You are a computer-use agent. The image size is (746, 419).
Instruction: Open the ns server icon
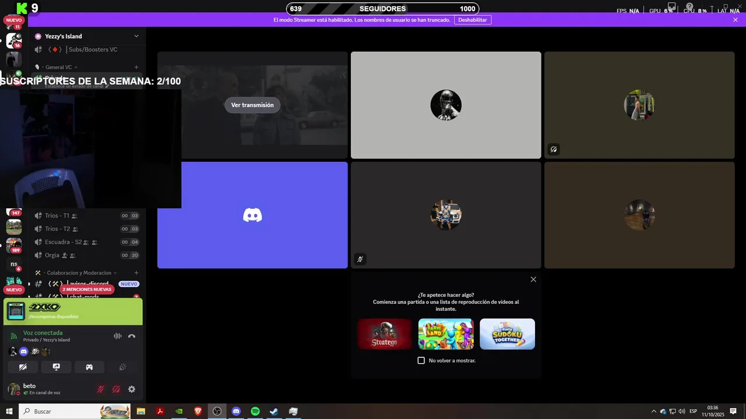click(x=14, y=264)
